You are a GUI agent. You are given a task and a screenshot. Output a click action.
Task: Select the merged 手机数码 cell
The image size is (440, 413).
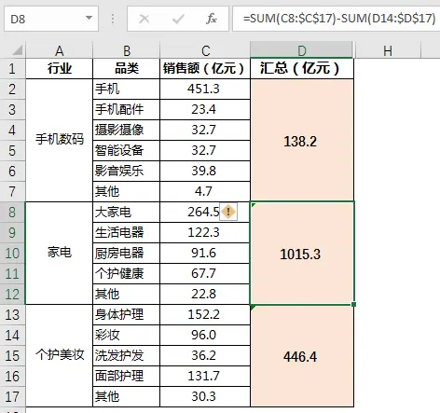[60, 140]
